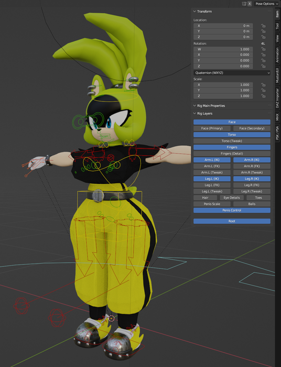The height and width of the screenshot is (367, 281).
Task: Collapse the Rig Layers panel
Action: (194, 113)
